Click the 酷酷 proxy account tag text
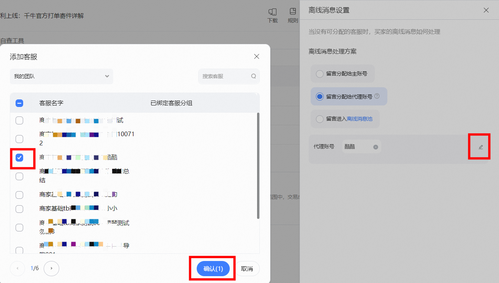 click(350, 146)
